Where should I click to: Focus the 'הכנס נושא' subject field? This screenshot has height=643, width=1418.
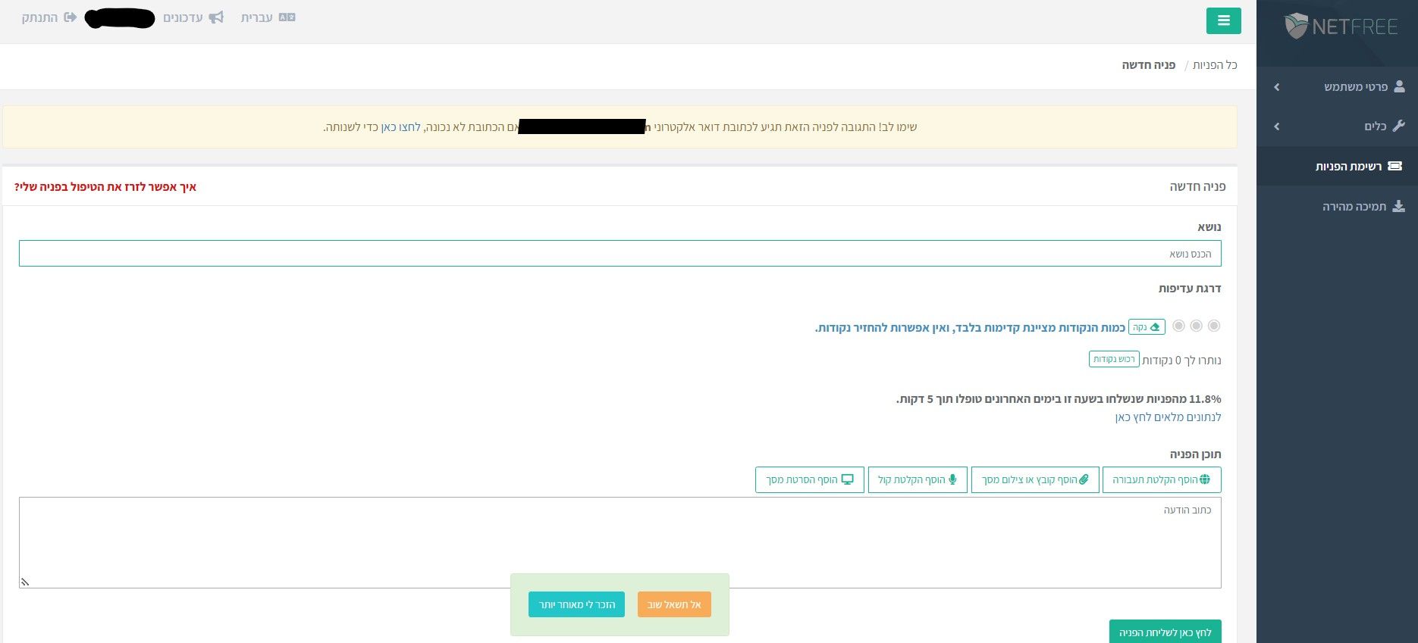(x=620, y=254)
